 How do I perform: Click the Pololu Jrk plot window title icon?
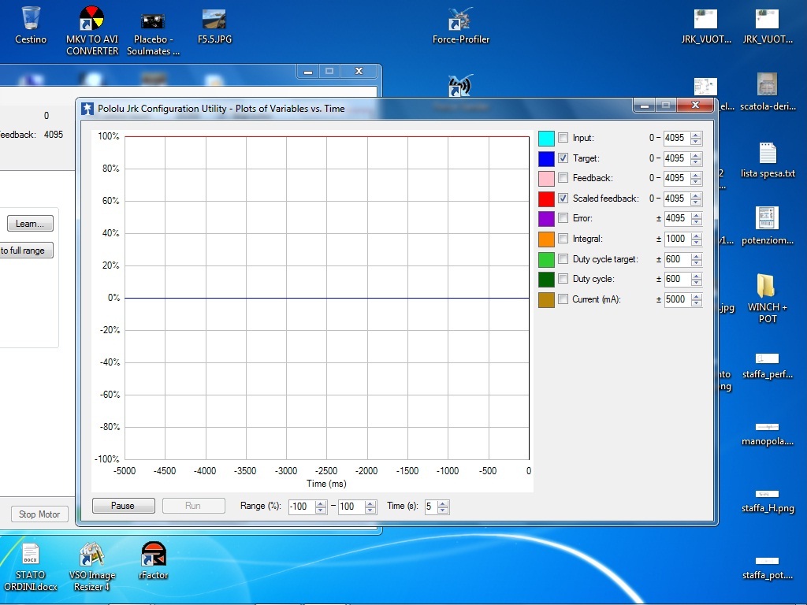(87, 109)
